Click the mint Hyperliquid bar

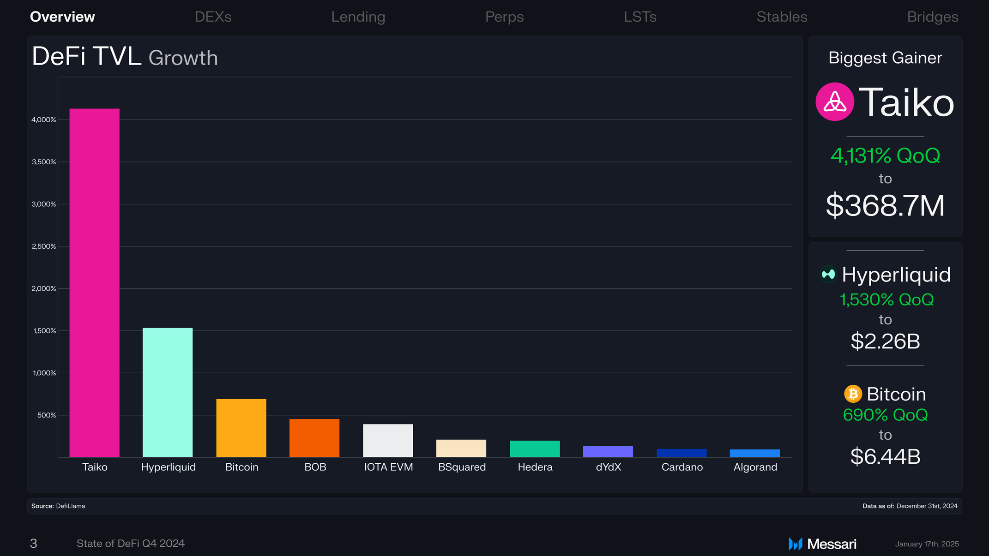pos(168,393)
